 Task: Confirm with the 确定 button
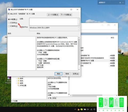[58, 74]
